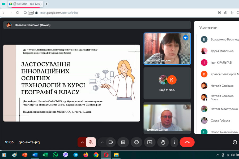Image resolution: width=239 pixels, height=159 pixels.
Task: Expand microphone audio settings arrow
Action: tap(82, 142)
